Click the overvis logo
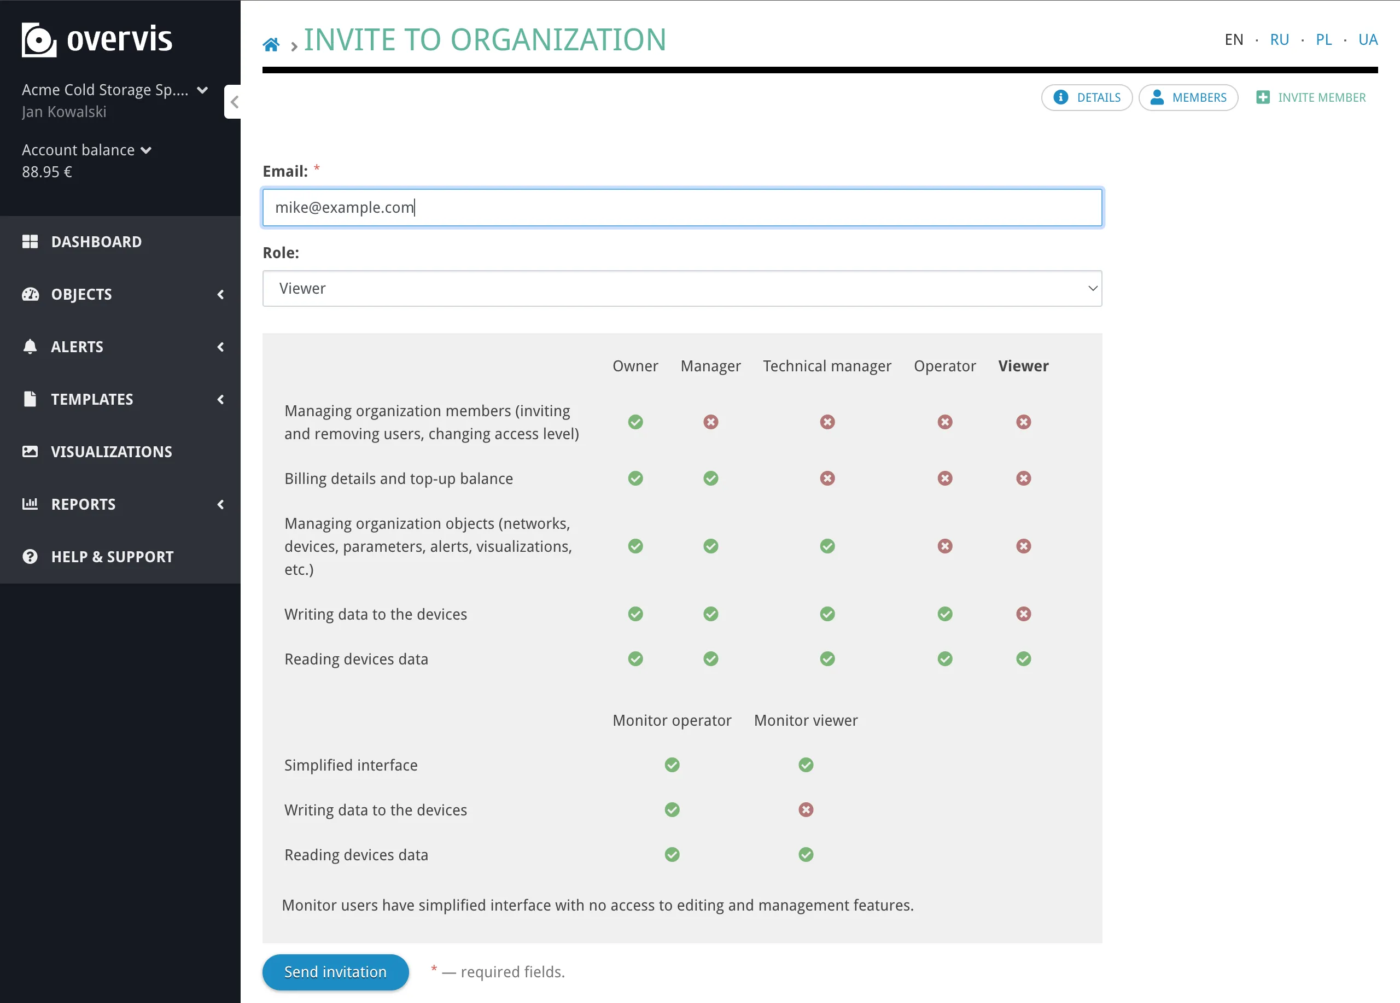Viewport: 1400px width, 1003px height. click(x=97, y=39)
